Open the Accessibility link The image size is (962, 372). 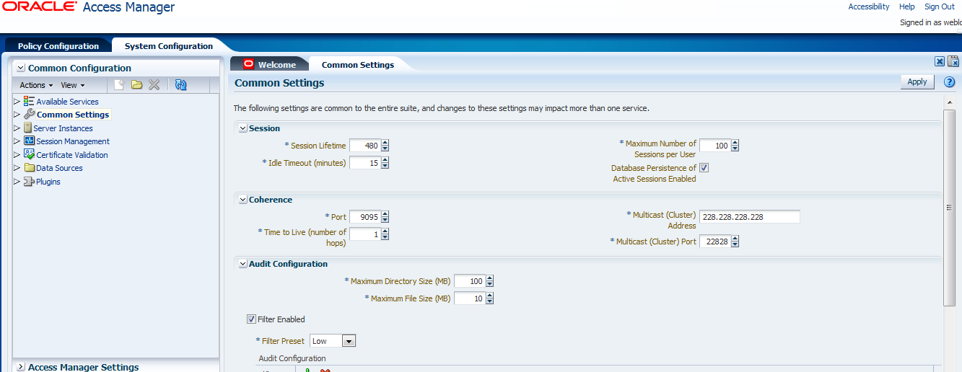pos(869,6)
